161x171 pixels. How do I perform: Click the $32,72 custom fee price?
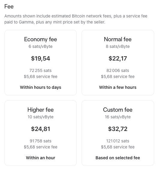pos(118,129)
